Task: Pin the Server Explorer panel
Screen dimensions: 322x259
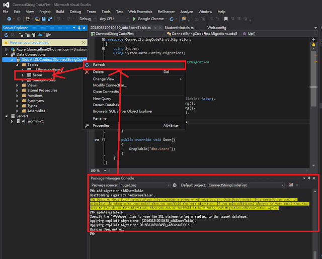Action: [78, 28]
